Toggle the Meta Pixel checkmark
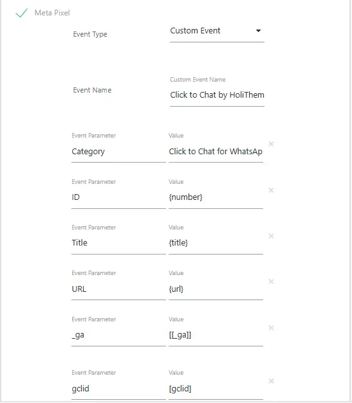 point(21,13)
